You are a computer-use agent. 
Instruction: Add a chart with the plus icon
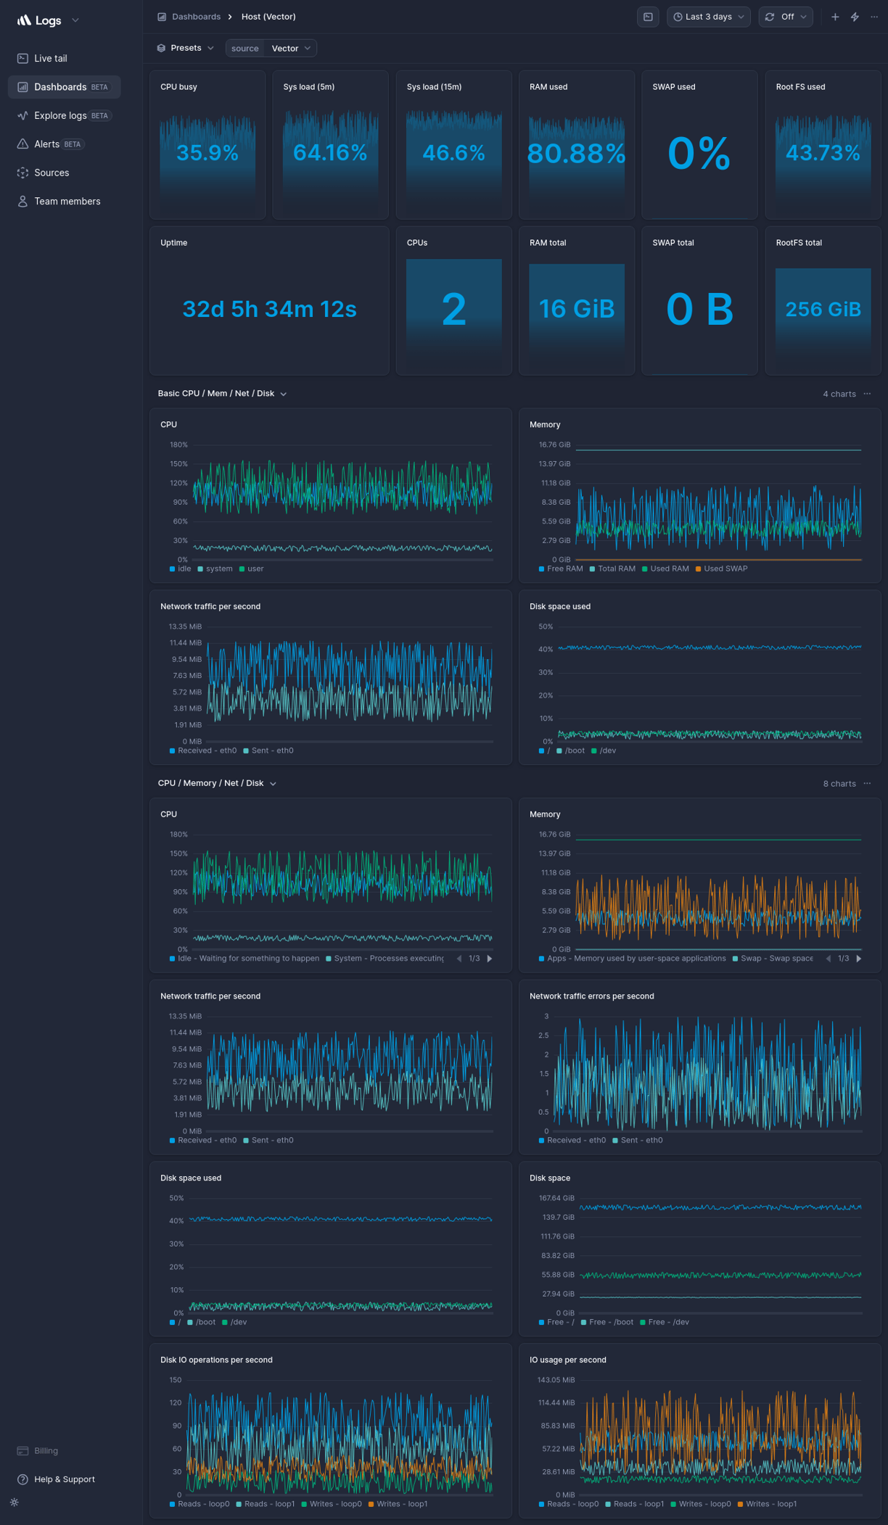[x=835, y=17]
